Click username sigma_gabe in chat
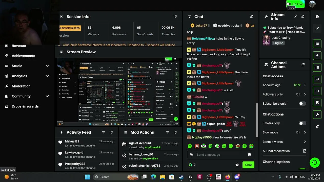The height and width of the screenshot is (182, 324). coord(216,124)
